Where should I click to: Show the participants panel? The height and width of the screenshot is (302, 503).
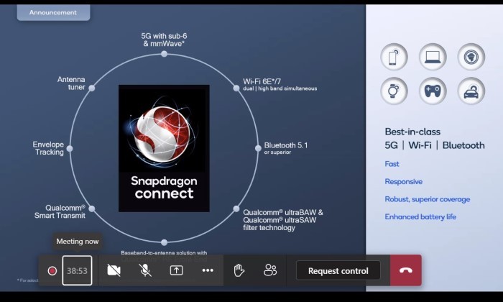point(270,270)
